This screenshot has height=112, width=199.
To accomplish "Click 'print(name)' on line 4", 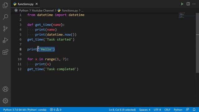I will pyautogui.click(x=46, y=30).
